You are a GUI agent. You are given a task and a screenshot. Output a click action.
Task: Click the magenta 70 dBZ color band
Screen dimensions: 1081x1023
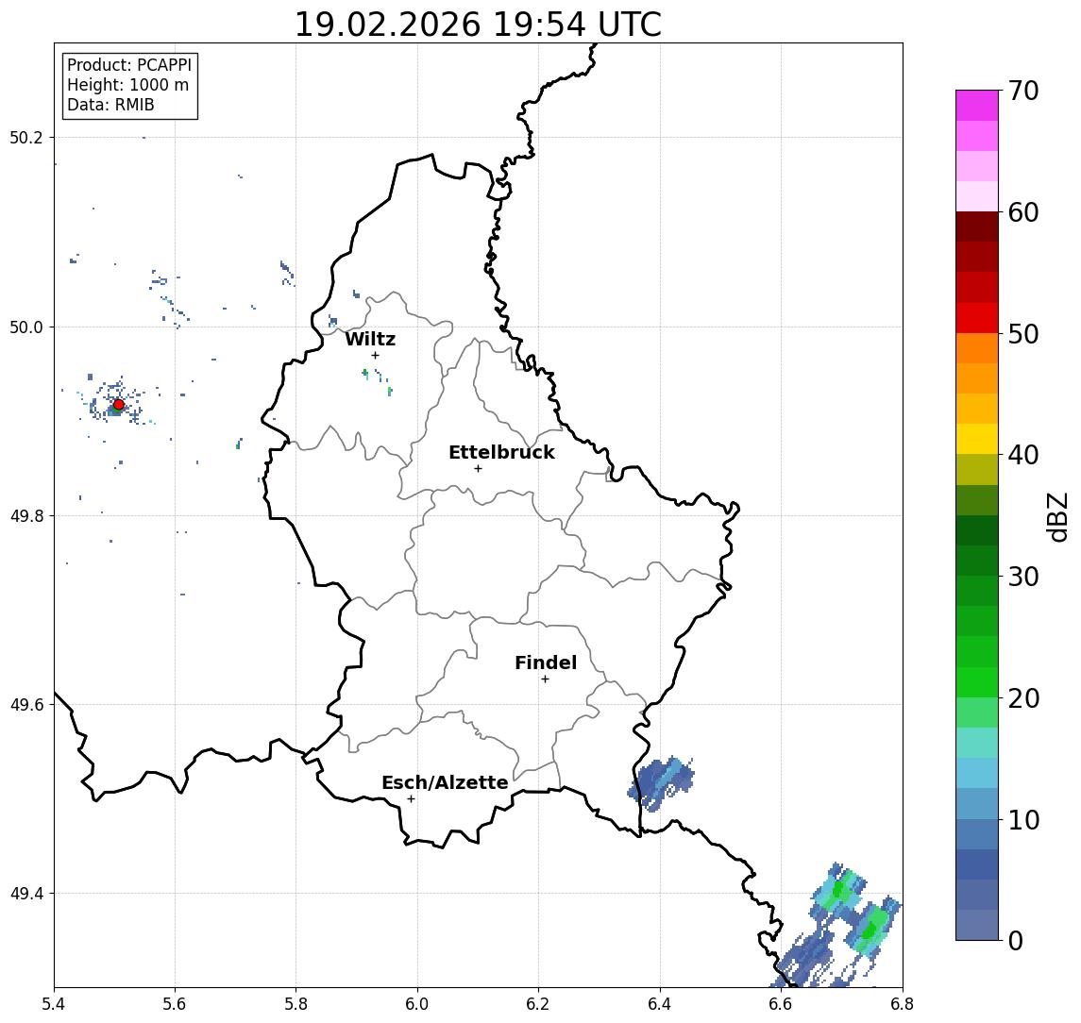(x=977, y=106)
